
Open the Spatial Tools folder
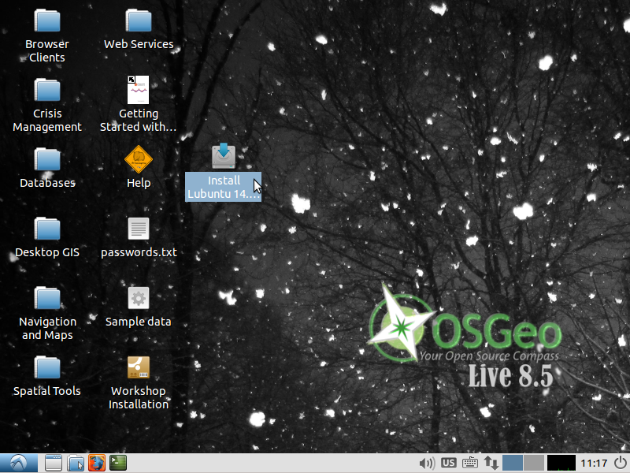[x=47, y=368]
